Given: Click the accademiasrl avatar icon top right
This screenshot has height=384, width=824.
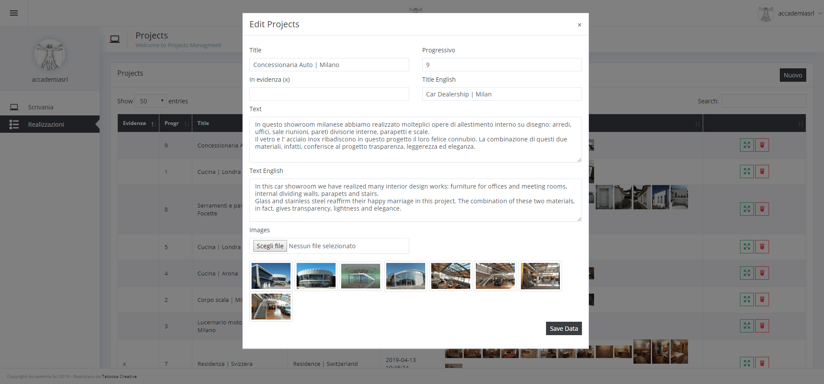Looking at the screenshot, I should click(766, 13).
